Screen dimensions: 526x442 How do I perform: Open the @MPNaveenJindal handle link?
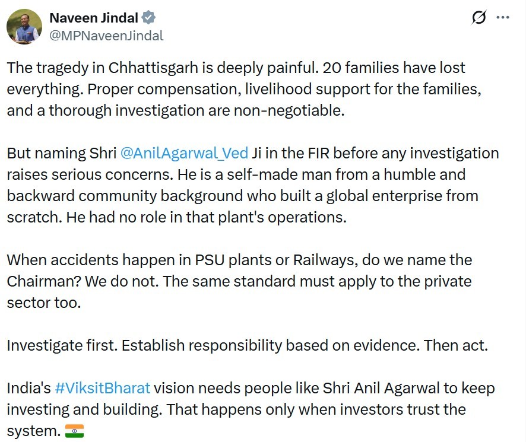(106, 36)
